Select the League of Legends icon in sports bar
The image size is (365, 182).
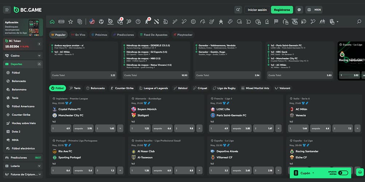(x=165, y=21)
